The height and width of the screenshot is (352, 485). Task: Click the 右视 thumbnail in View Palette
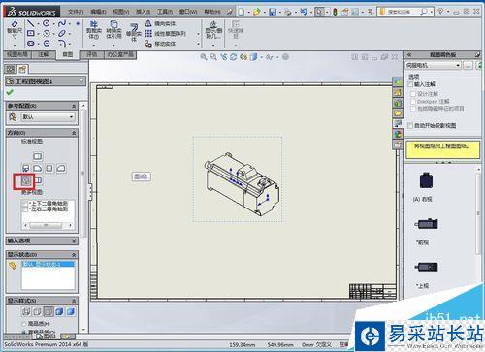426,180
